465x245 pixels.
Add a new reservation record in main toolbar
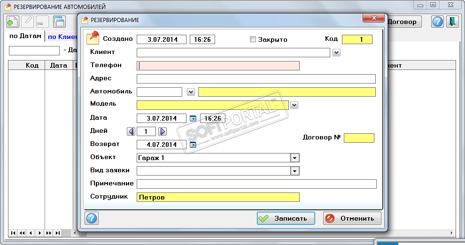(x=13, y=22)
